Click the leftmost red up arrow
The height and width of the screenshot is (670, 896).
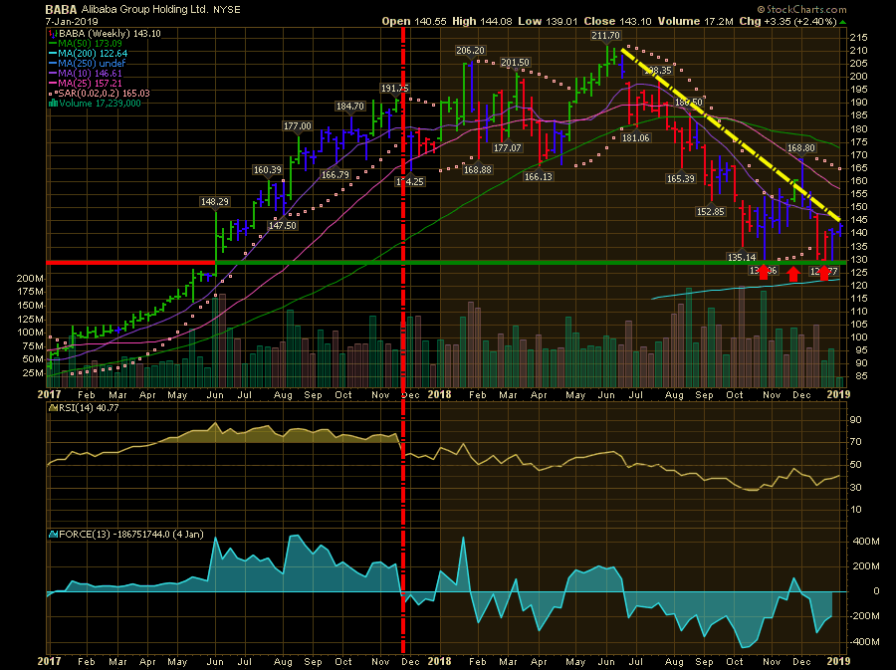[x=764, y=271]
